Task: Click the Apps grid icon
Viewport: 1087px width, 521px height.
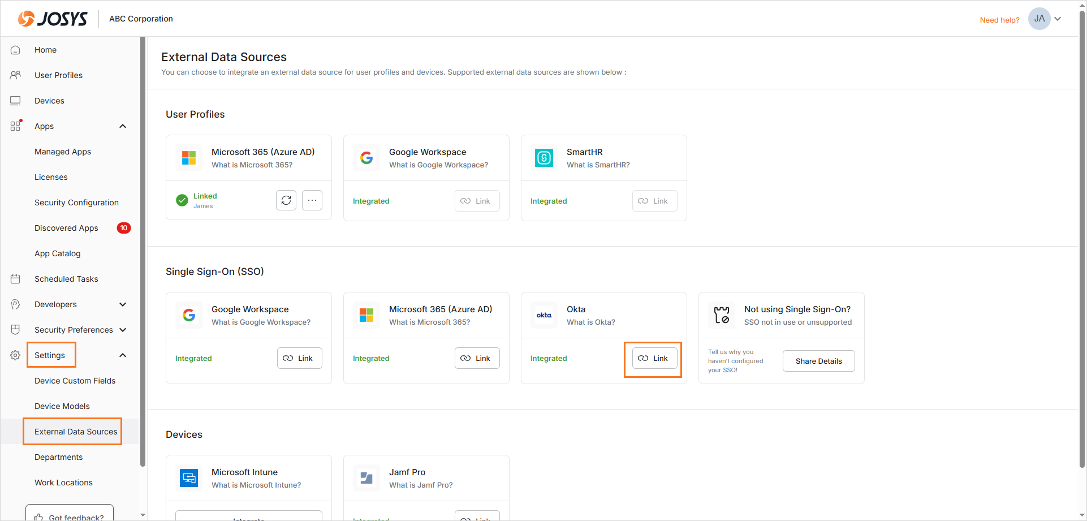Action: (x=15, y=126)
